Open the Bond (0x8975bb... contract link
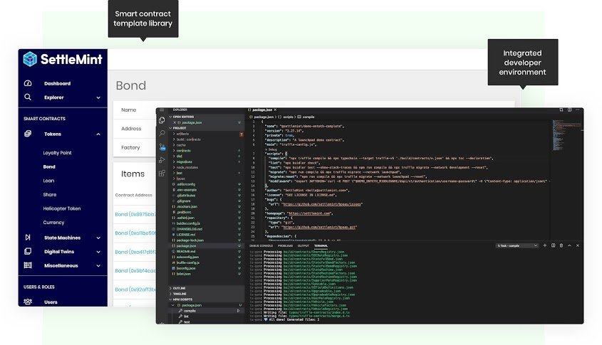 135,214
